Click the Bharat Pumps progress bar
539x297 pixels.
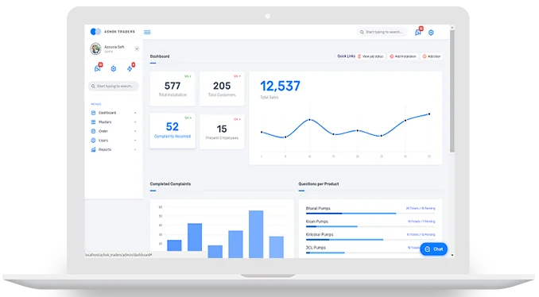tap(370, 214)
